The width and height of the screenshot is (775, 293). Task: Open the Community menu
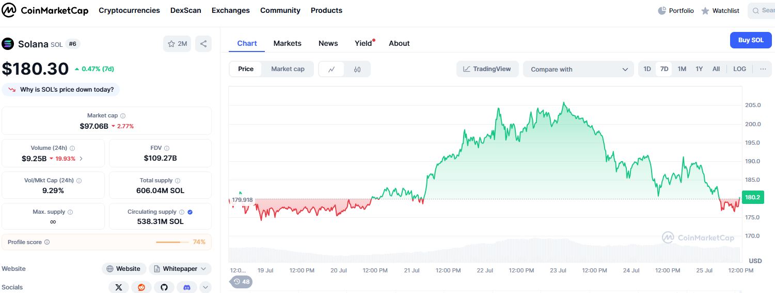point(280,10)
